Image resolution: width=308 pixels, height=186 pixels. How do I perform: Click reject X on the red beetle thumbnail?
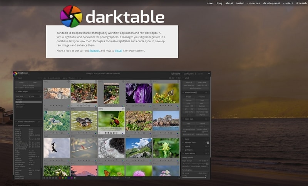(x=99, y=133)
